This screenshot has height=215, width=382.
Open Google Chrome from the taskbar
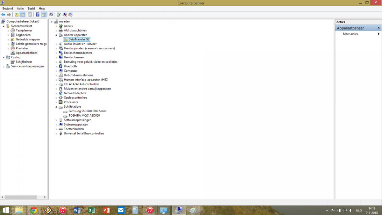(34, 210)
